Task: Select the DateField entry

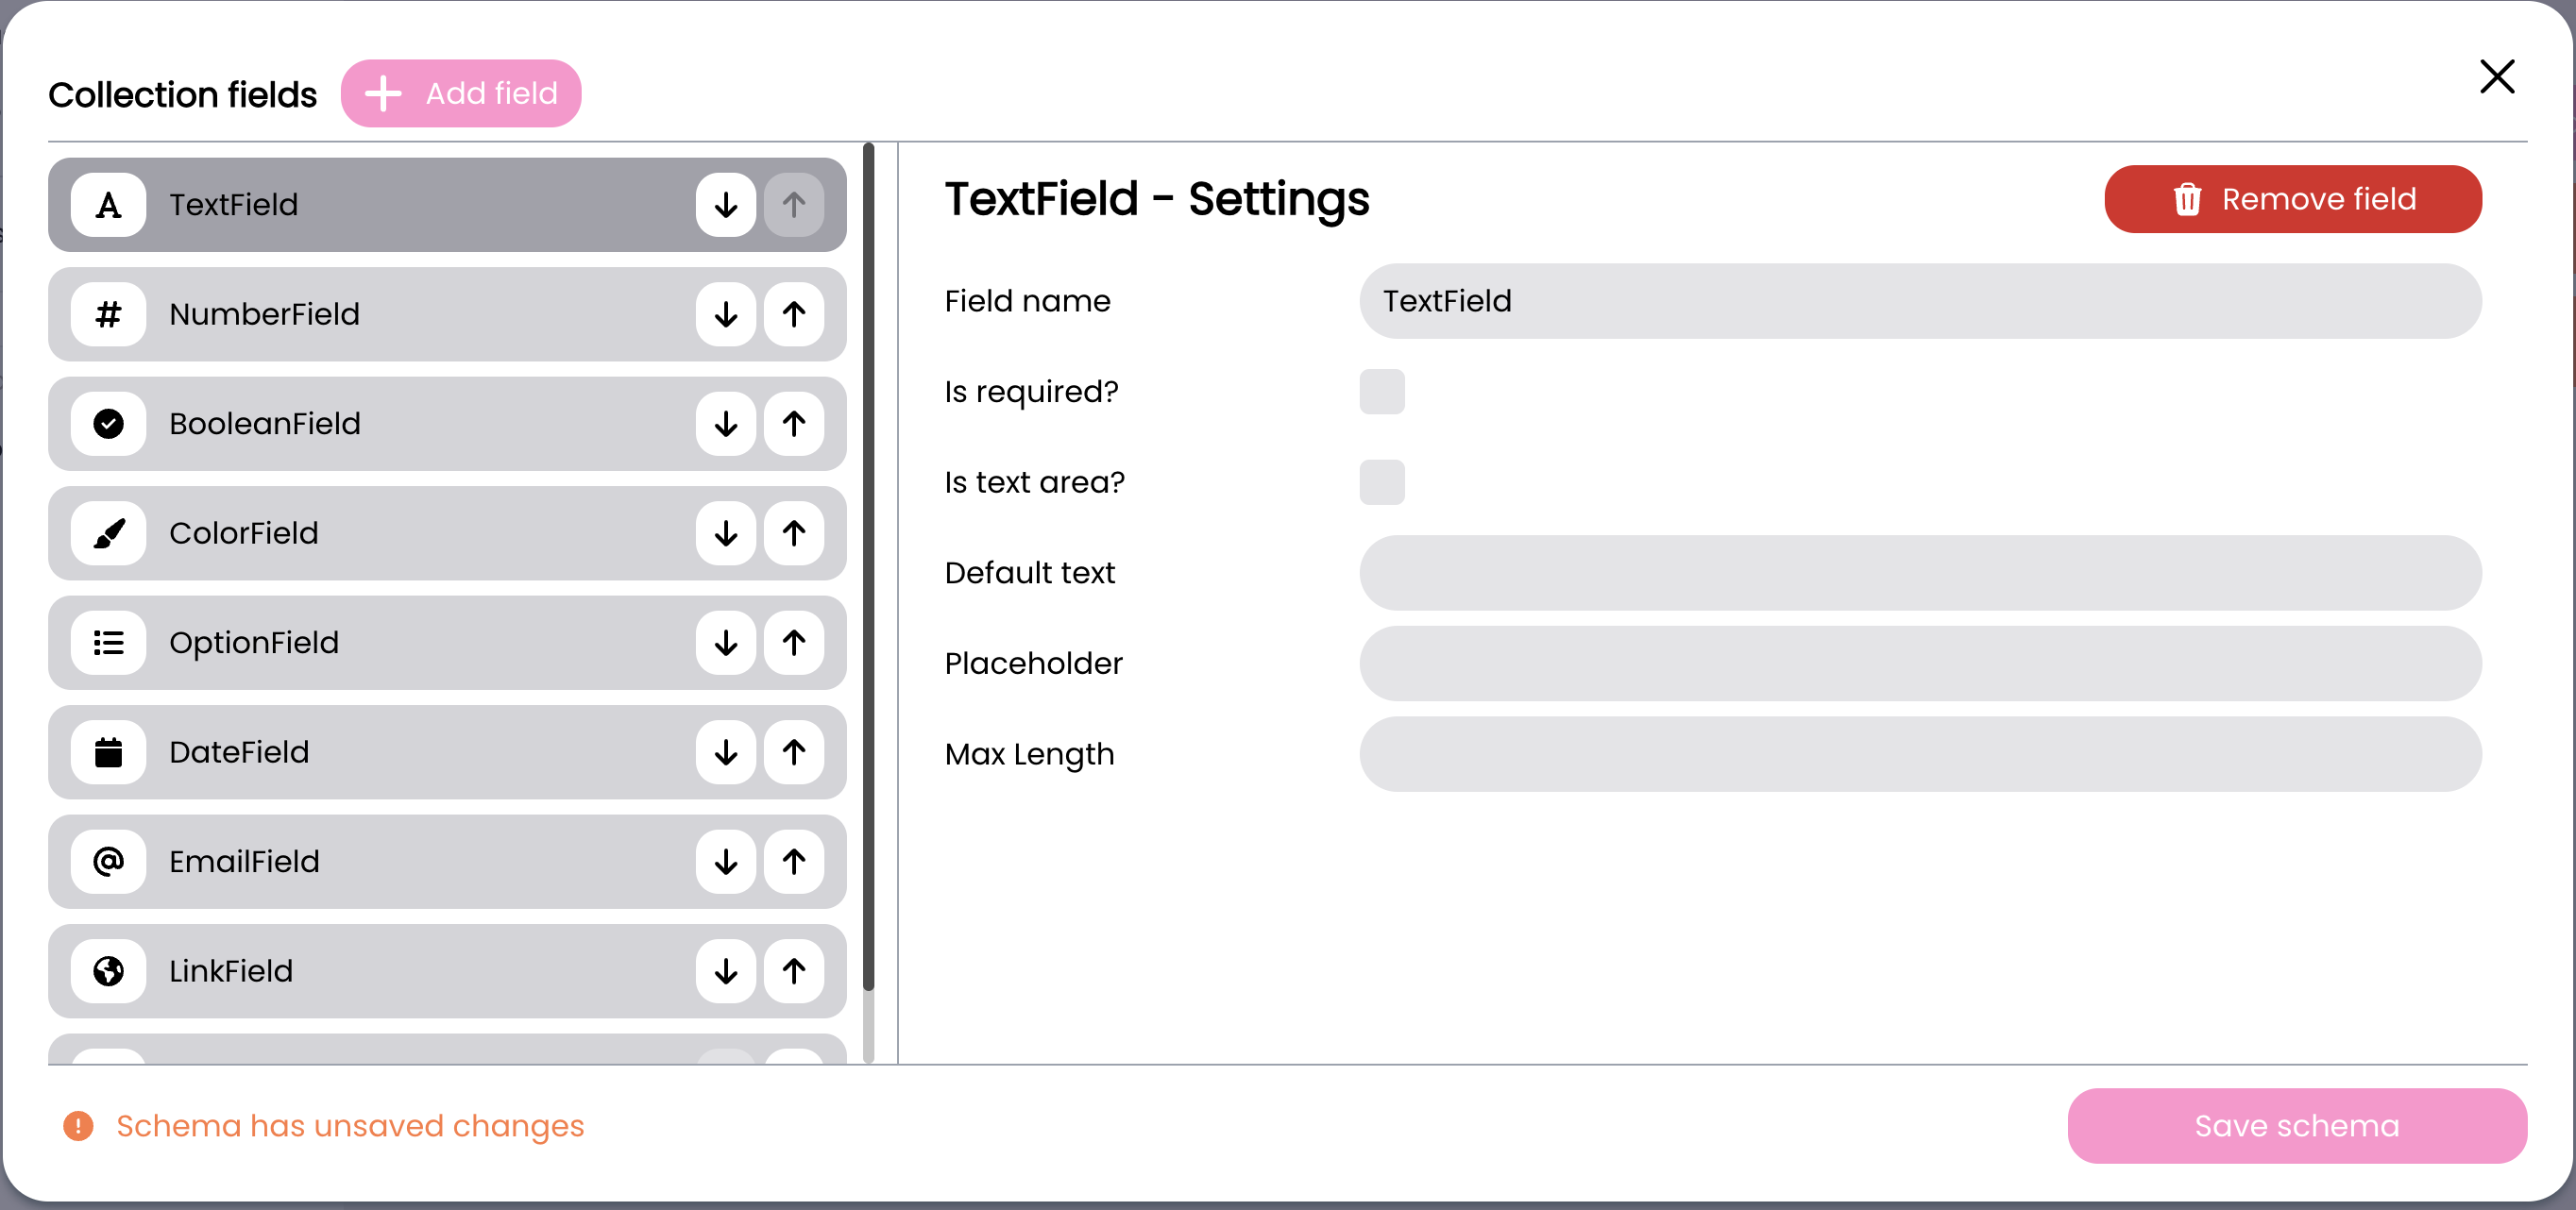Action: click(x=400, y=752)
